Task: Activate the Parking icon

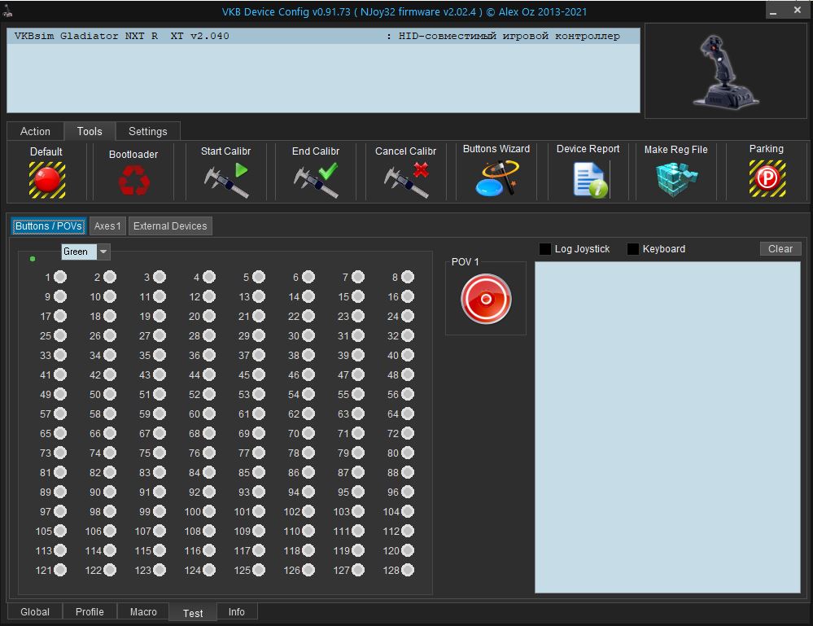Action: coord(767,179)
